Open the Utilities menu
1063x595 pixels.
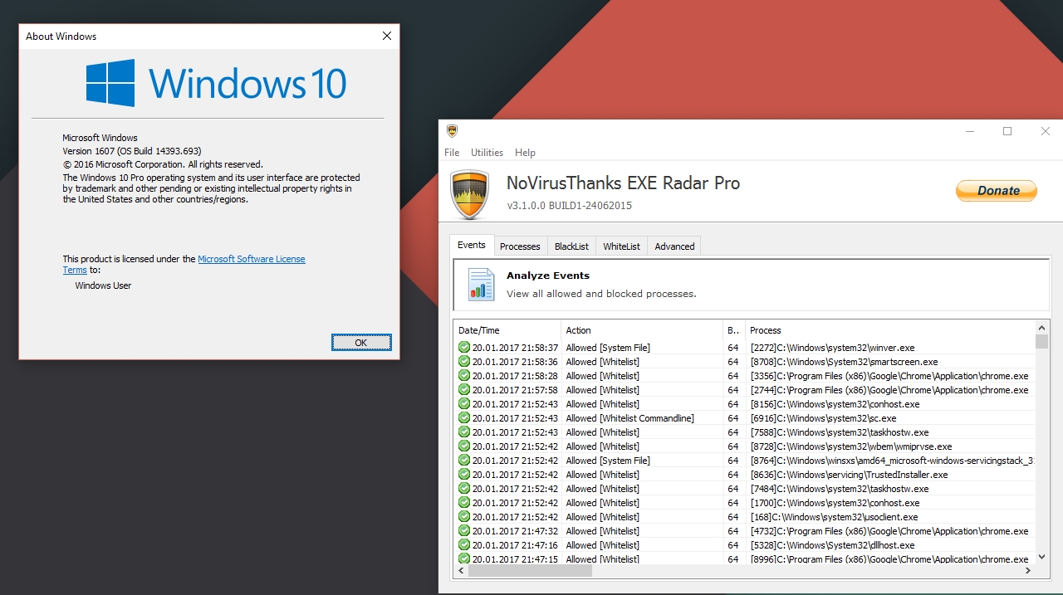tap(487, 153)
